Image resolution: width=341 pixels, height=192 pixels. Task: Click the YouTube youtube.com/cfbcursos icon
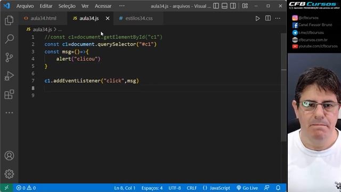tap(295, 46)
